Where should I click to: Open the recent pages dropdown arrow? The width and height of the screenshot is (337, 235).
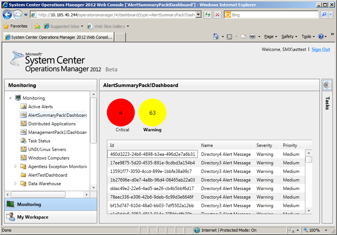[26, 15]
